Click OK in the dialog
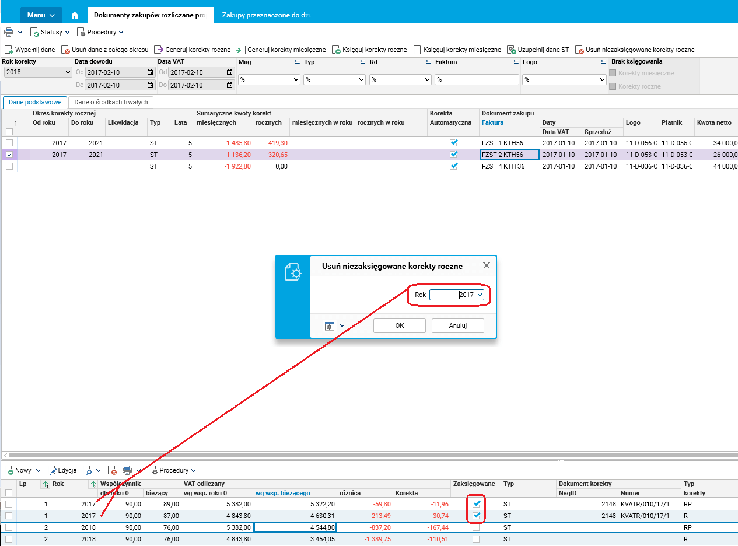This screenshot has height=546, width=738. [x=400, y=325]
